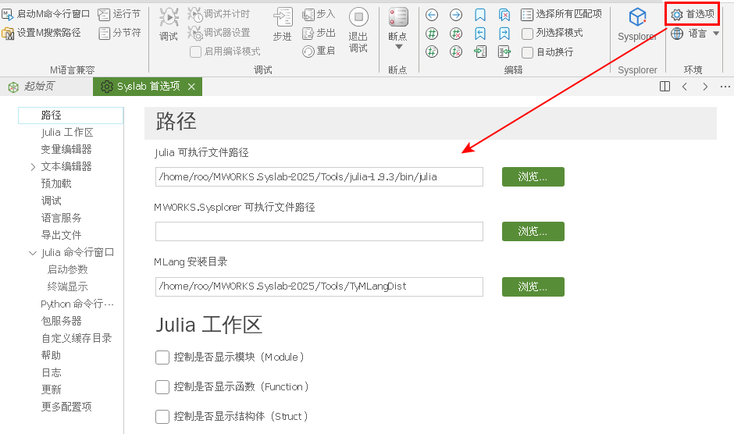
Task: Click 启动M命令行窗口 in the toolbar
Action: click(46, 14)
